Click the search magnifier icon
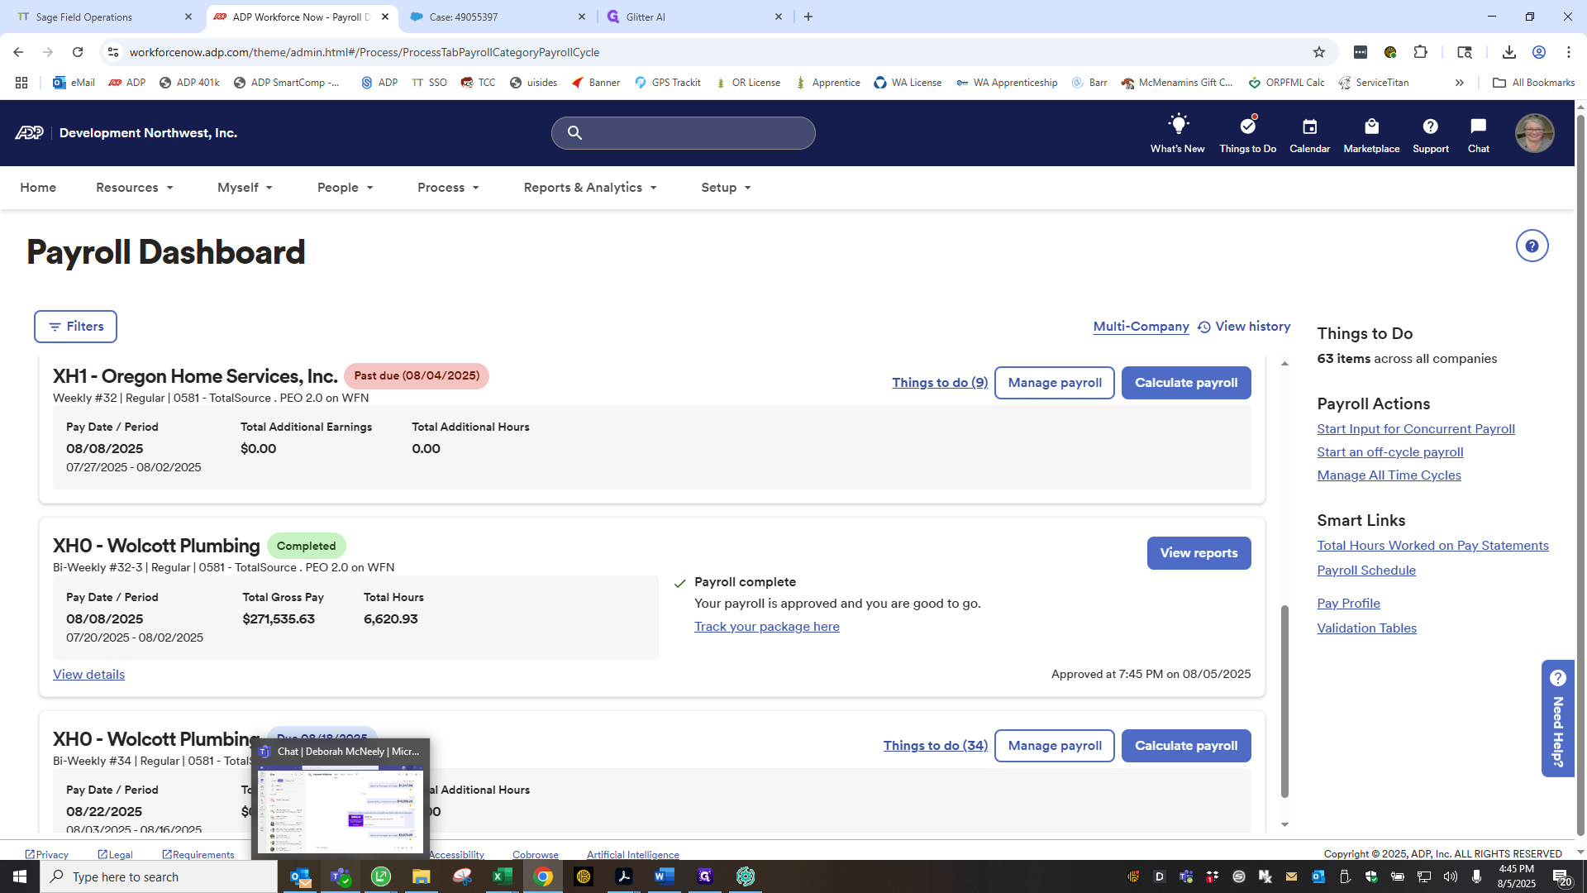 (574, 133)
